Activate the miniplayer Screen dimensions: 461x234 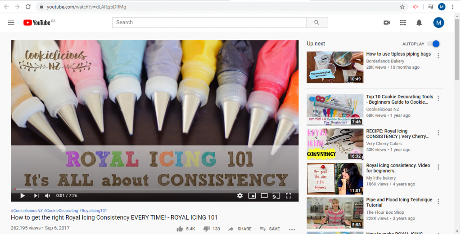tap(252, 195)
